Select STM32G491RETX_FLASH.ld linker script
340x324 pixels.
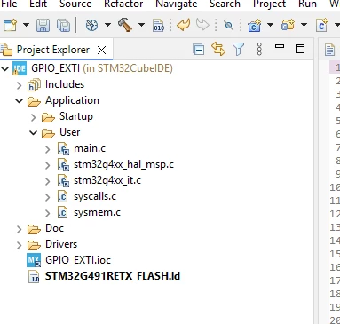tap(113, 276)
